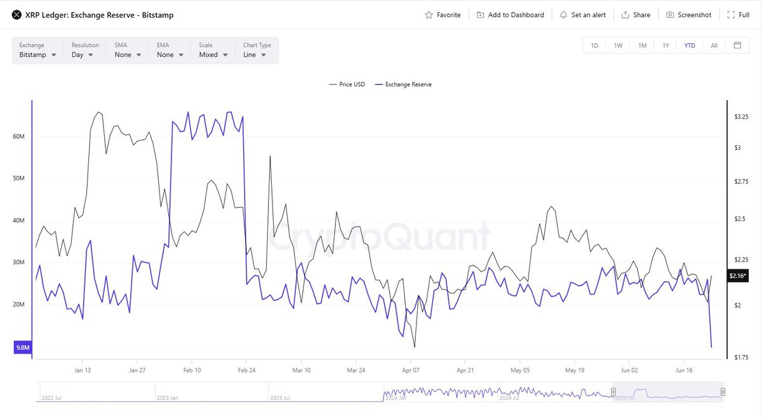Click the Favorite star icon
The width and height of the screenshot is (762, 417).
pyautogui.click(x=429, y=15)
